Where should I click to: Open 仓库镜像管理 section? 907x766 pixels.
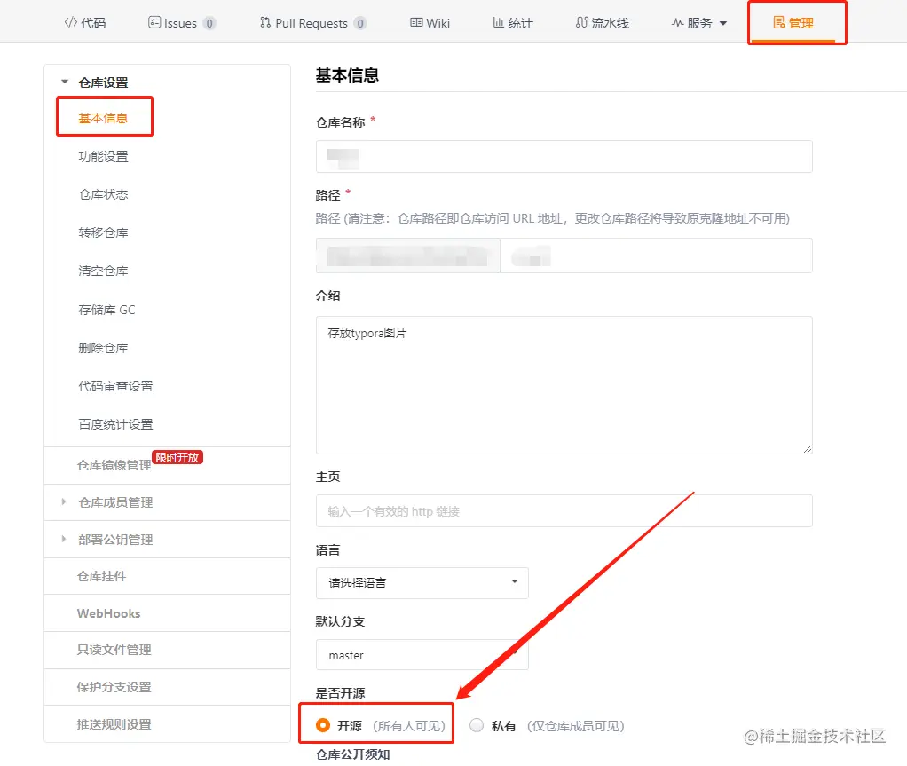114,465
